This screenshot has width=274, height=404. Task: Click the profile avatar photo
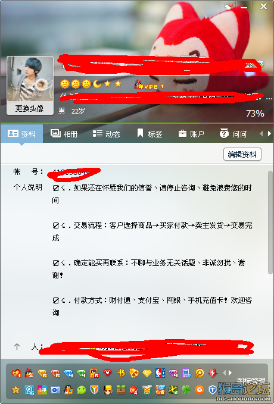30,79
